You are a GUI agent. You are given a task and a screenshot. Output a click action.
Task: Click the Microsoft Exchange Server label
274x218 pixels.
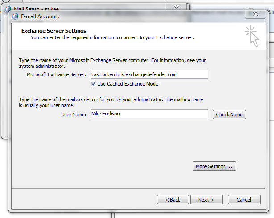(56, 74)
